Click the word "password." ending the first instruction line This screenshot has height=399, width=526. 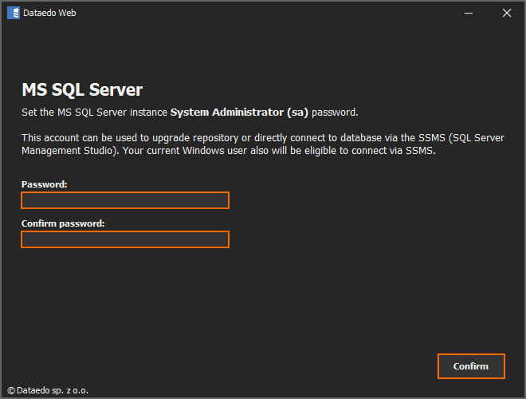(x=335, y=113)
